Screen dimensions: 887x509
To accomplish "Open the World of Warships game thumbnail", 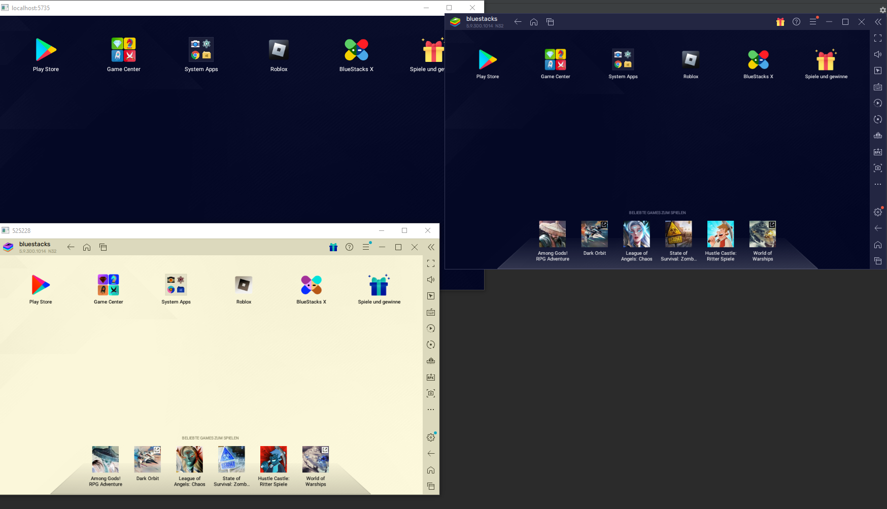I will point(762,233).
